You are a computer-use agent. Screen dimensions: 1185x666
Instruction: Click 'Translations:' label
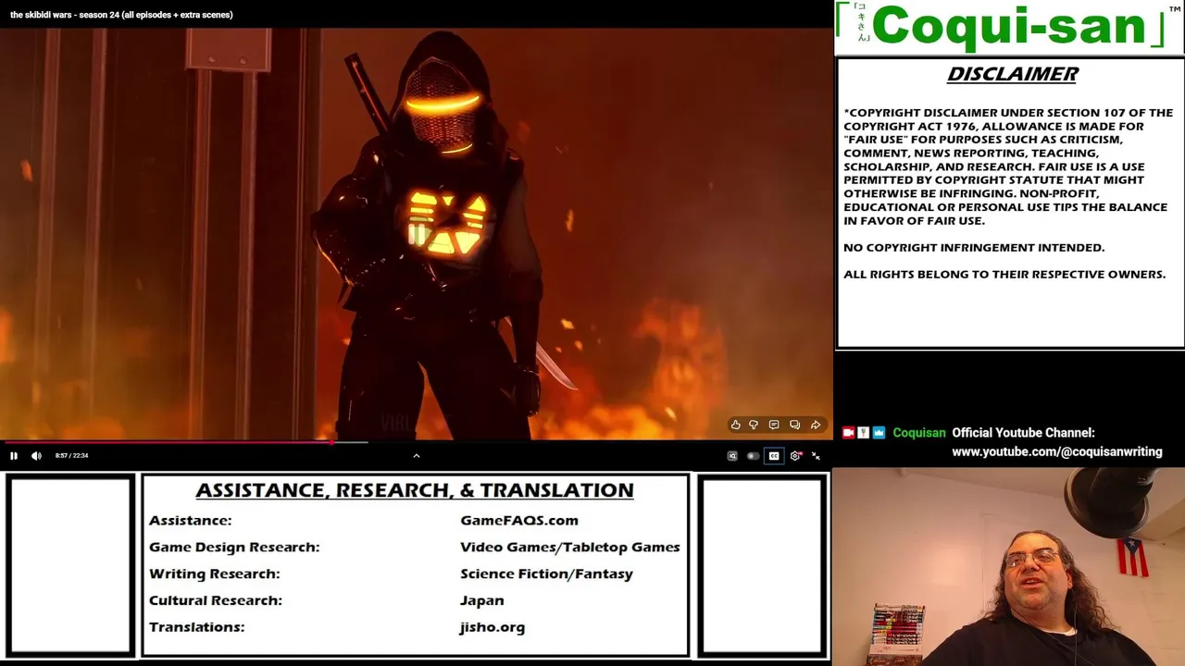click(197, 627)
